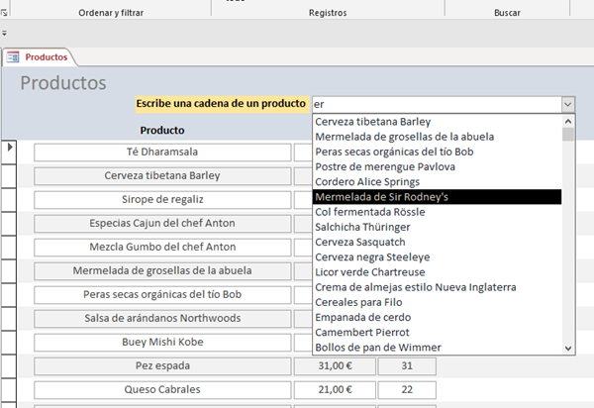Screen dimensions: 594x408
Task: Select Camembert Pierrot from the list
Action: [362, 333]
